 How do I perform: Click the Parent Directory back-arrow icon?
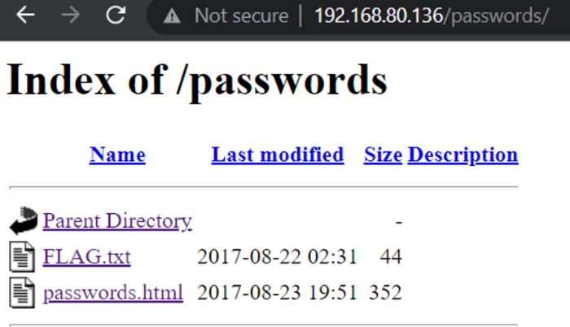(24, 220)
